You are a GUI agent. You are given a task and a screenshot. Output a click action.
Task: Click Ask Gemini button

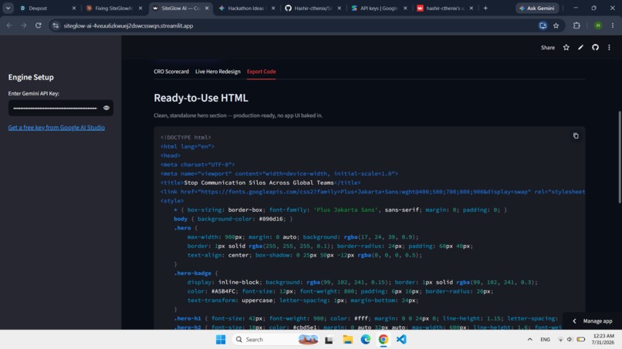(538, 8)
